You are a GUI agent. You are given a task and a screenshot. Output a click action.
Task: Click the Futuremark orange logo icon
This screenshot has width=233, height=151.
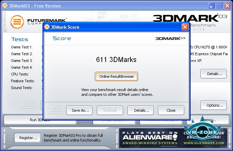pos(17,22)
